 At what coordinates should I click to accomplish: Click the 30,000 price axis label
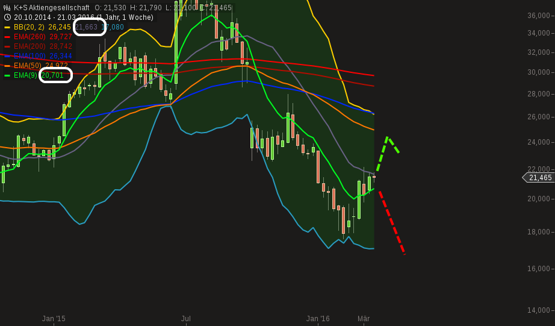[539, 72]
